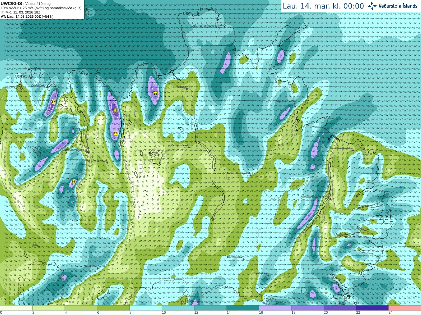421x315 pixels.
Task: Select the 29 m/s gust label
Action: click(x=116, y=110)
